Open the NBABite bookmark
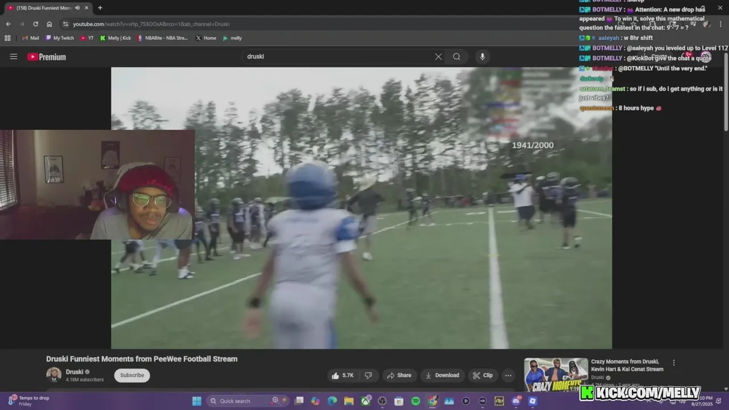Screen dimensions: 729x410 pos(162,38)
